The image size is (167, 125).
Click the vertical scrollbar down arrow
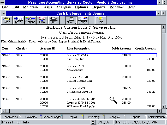pyautogui.click(x=164, y=107)
